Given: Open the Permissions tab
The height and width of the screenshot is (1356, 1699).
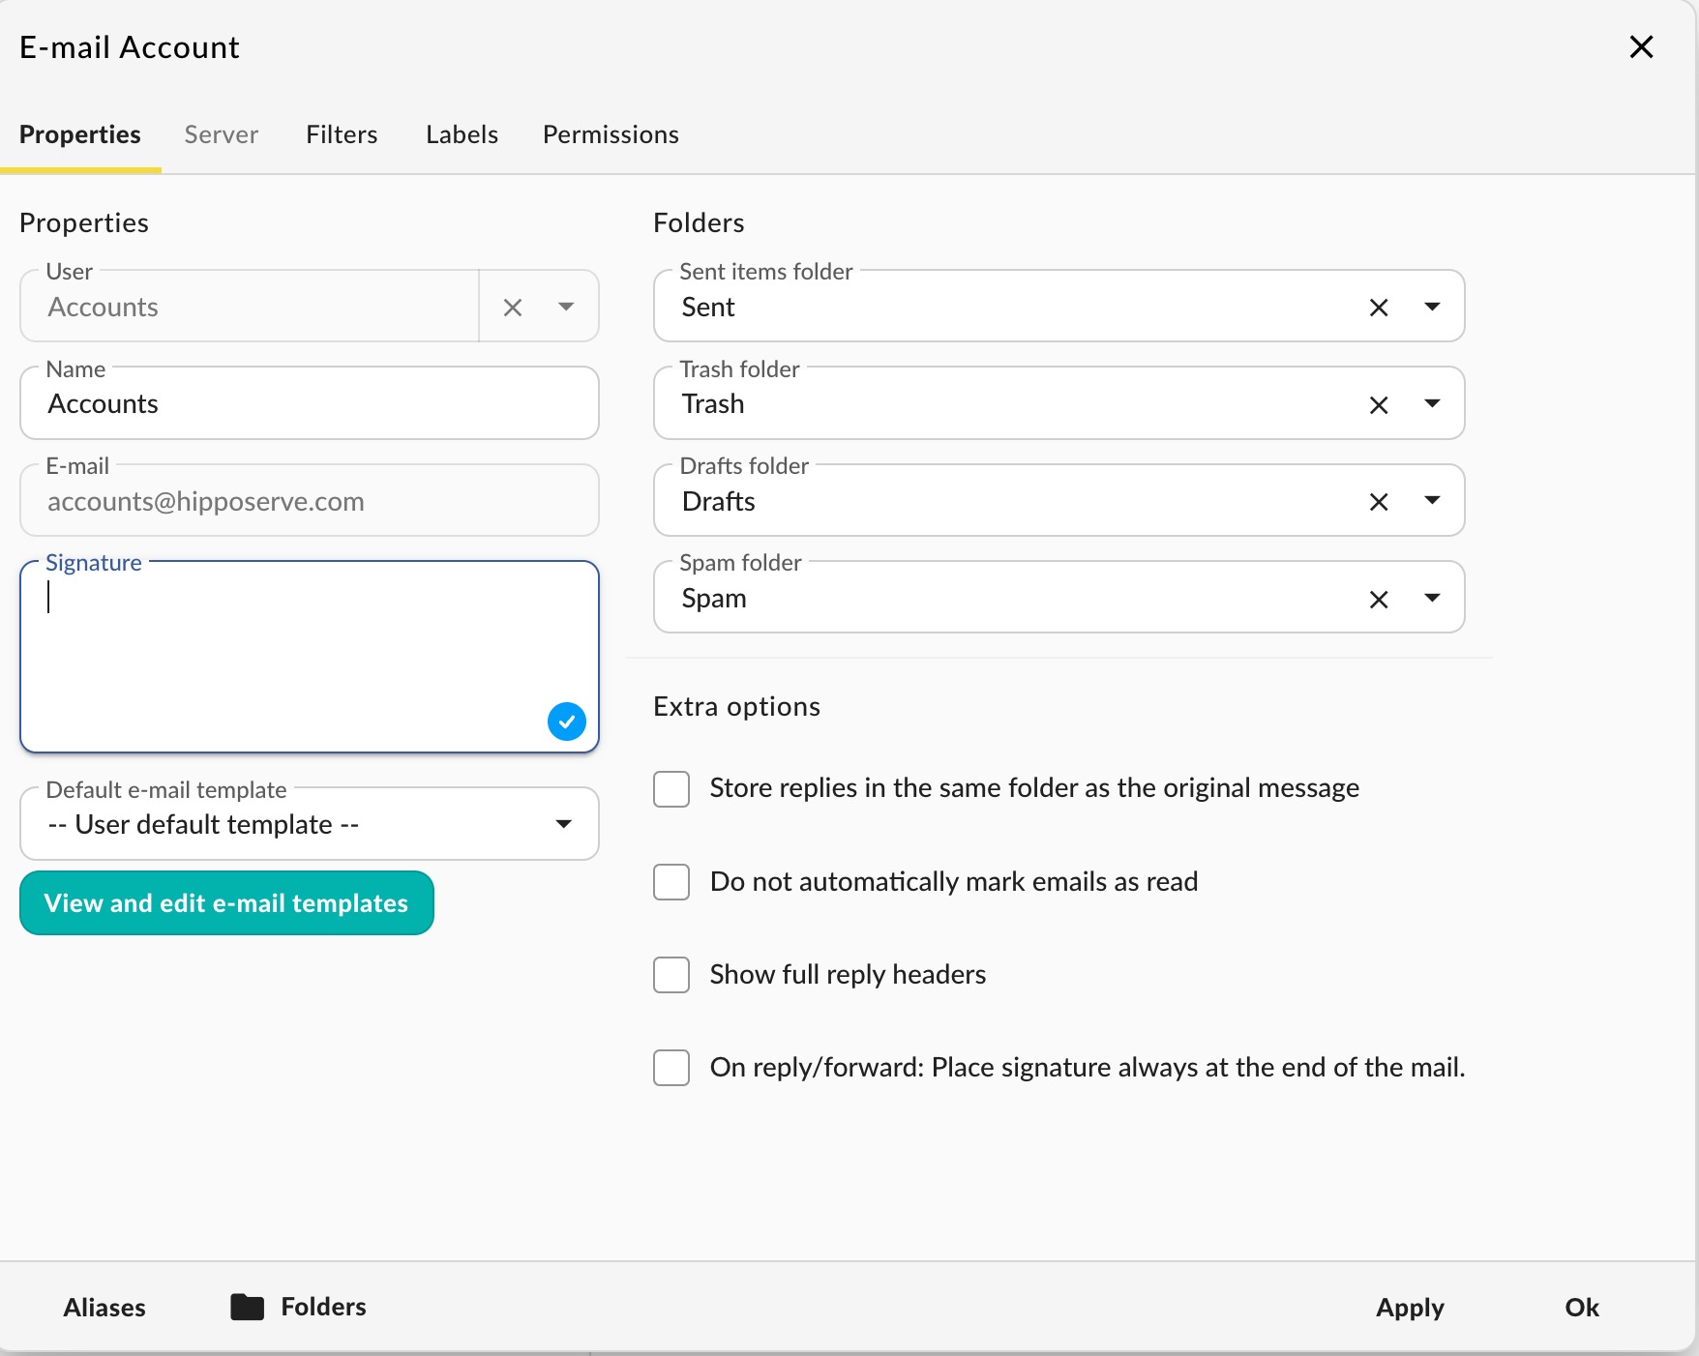Looking at the screenshot, I should (611, 134).
